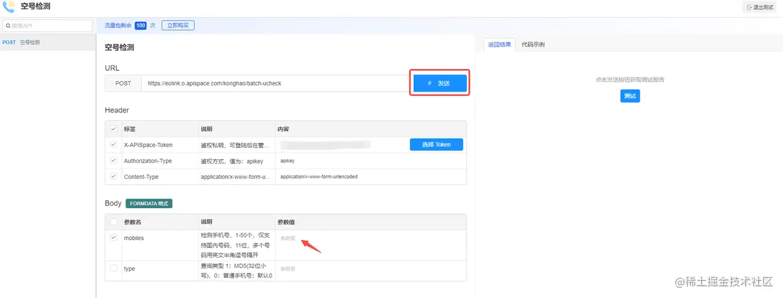Switch to the 代码示例 tab
Viewport: 783px width, 298px height.
point(533,45)
